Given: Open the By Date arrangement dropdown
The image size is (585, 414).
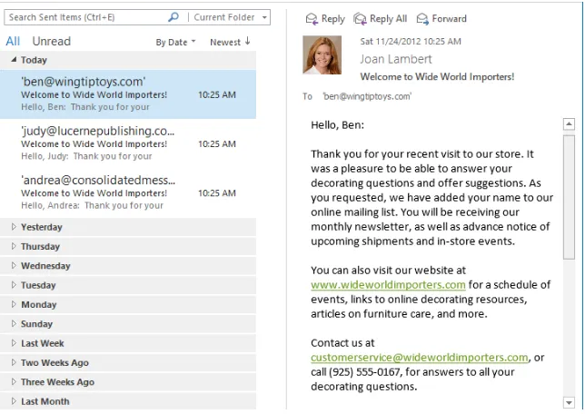Looking at the screenshot, I should coord(193,42).
